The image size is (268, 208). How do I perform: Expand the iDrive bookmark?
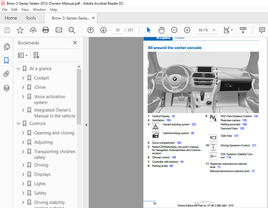point(23,87)
